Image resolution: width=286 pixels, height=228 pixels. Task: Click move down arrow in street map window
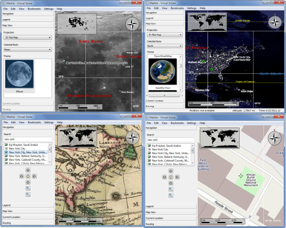point(171,183)
